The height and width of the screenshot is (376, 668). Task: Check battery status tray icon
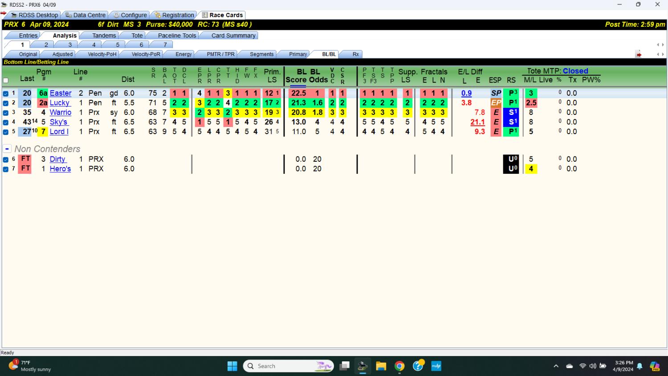(603, 366)
